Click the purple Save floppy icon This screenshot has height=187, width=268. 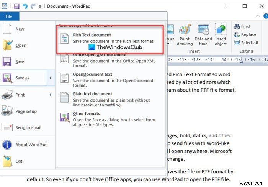coord(7,61)
